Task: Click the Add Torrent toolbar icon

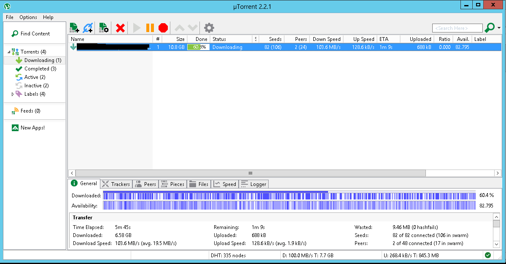Action: click(x=74, y=28)
